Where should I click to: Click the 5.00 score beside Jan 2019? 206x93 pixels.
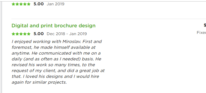(x=38, y=4)
